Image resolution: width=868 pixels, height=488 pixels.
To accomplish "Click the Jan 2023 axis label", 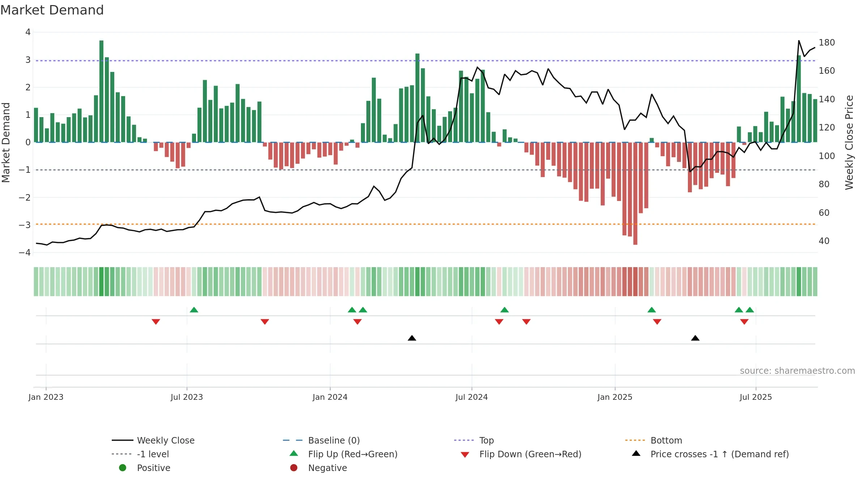I will [46, 397].
